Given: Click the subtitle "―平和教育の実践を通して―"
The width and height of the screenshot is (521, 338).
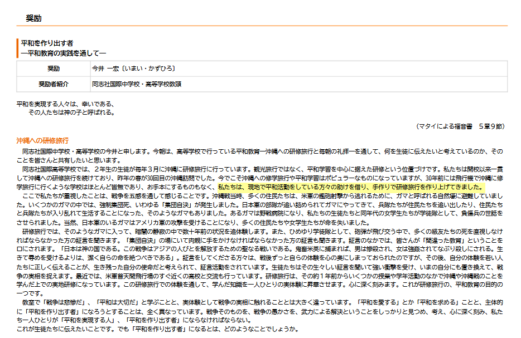Looking at the screenshot, I should 62,53.
